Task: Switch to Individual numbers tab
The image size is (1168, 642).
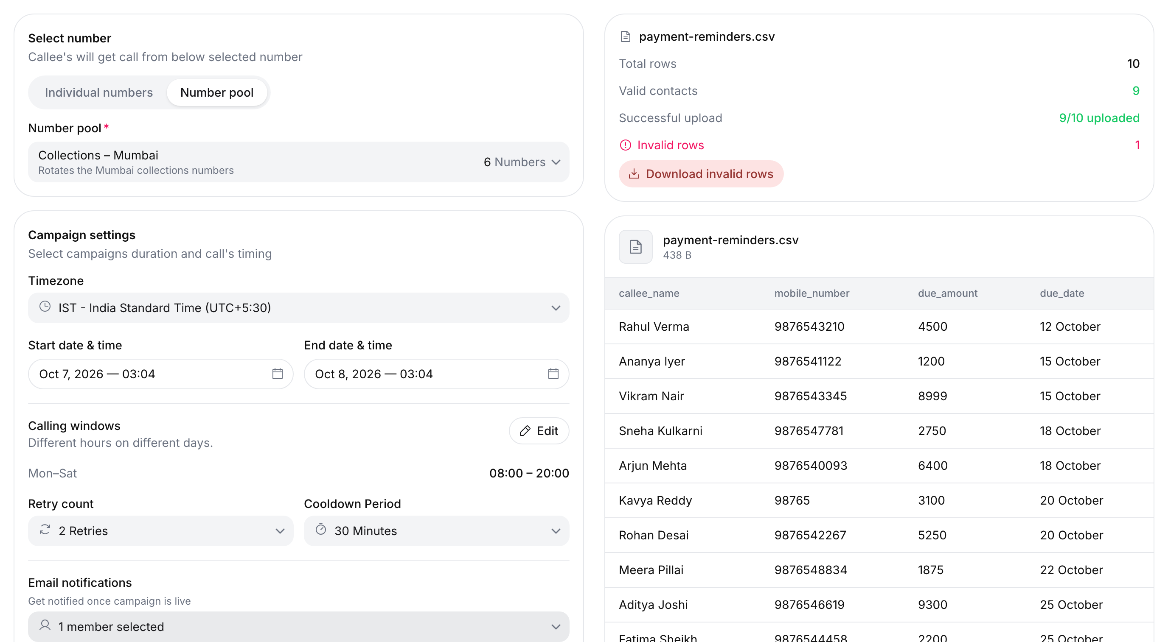Action: point(98,92)
